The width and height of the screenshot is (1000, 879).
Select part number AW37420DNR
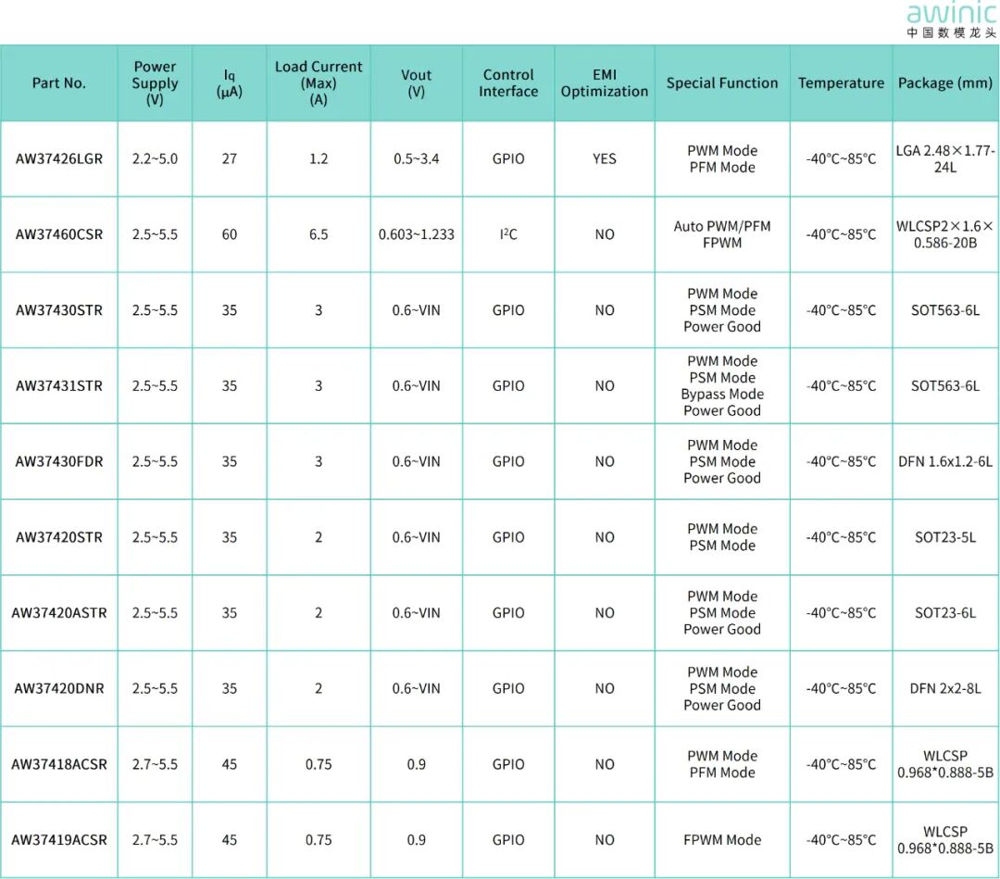58,688
